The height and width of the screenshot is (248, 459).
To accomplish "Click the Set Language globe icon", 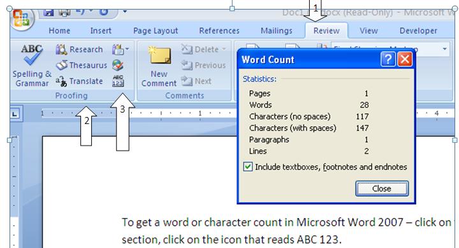I will (x=118, y=65).
